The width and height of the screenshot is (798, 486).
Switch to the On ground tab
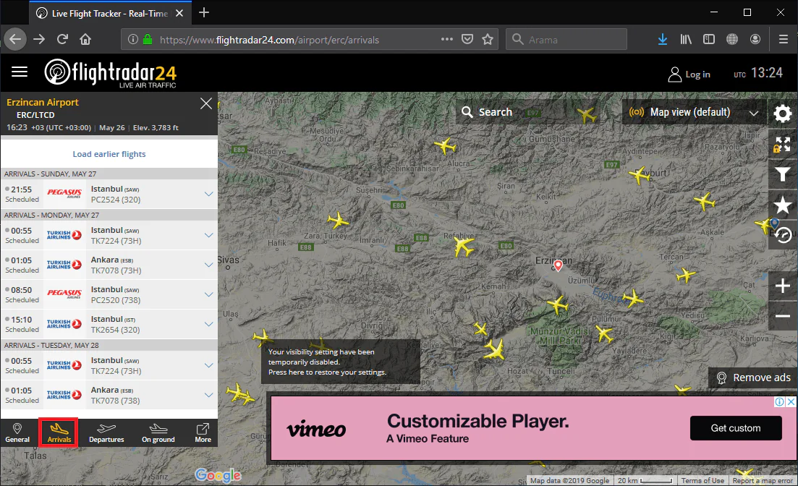[158, 433]
